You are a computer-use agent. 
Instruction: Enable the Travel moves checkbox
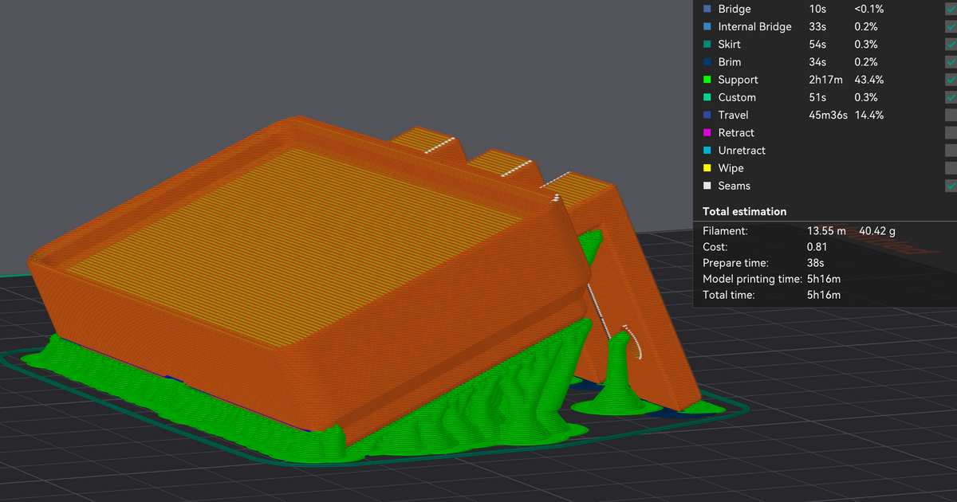coord(951,115)
